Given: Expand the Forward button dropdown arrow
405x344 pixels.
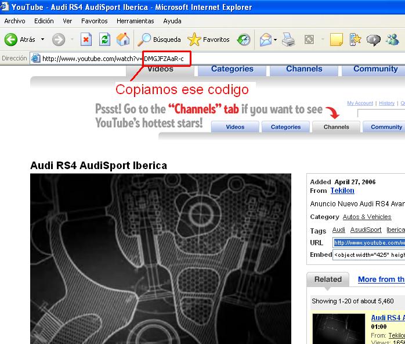Looking at the screenshot, I should 72,40.
